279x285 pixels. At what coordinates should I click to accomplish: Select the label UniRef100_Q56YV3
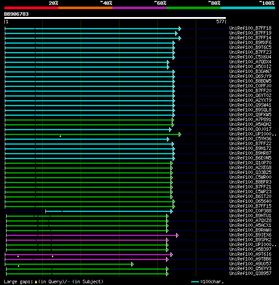(250, 269)
